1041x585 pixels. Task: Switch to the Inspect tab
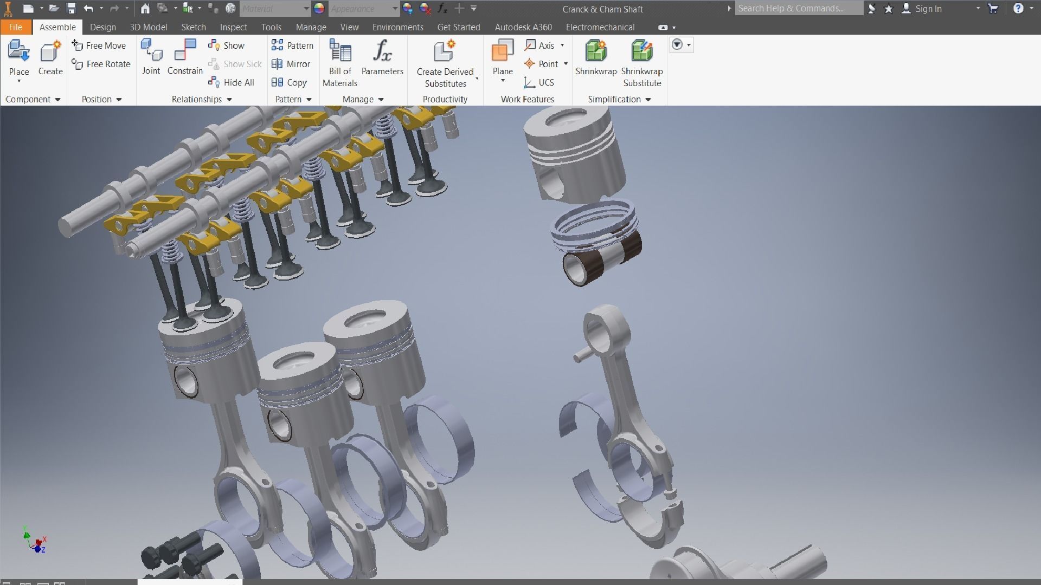click(234, 27)
